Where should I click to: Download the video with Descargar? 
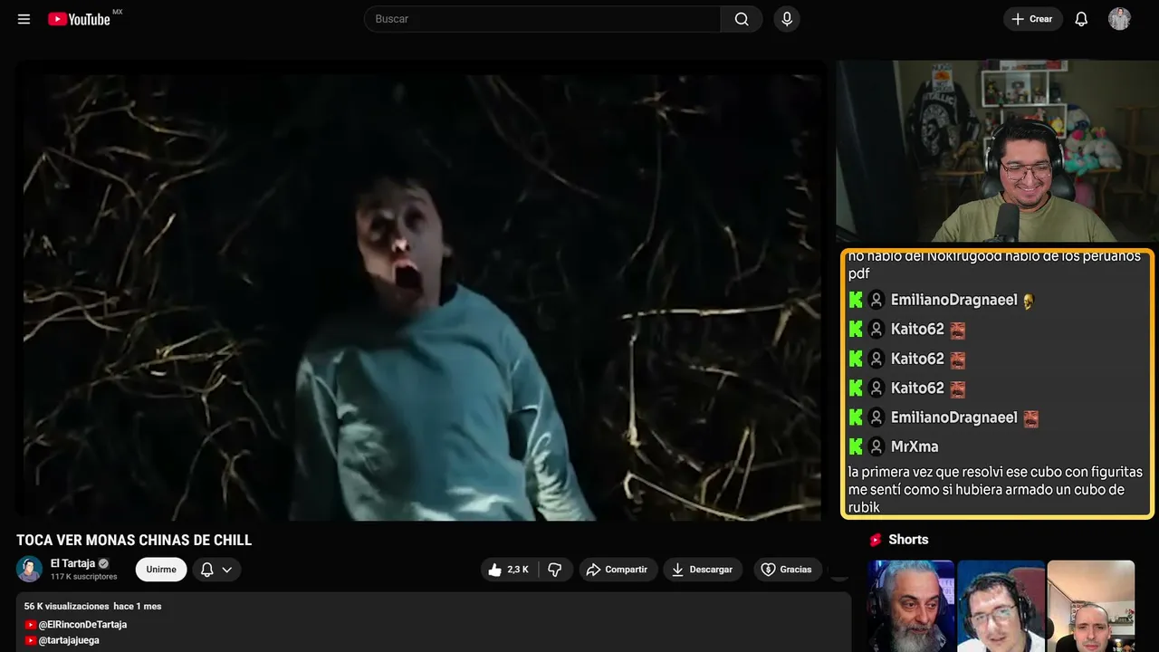(x=703, y=570)
